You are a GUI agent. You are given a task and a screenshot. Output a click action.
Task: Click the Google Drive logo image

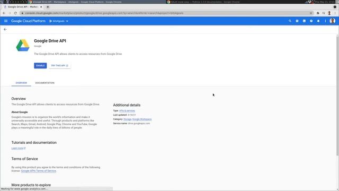tap(23, 45)
